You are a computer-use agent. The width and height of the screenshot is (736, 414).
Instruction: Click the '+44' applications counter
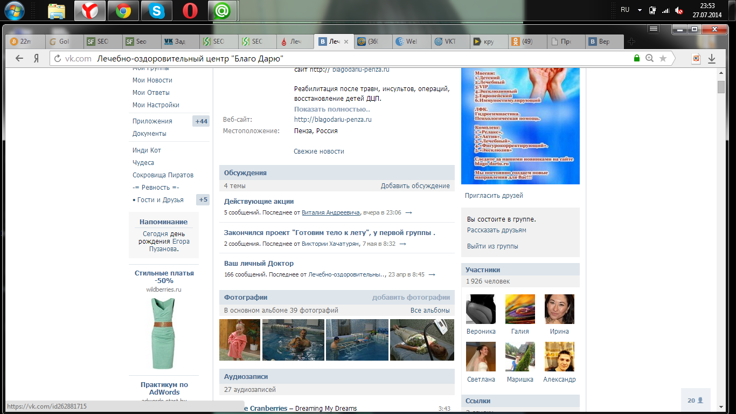coord(201,121)
